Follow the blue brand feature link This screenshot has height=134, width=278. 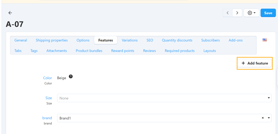47,118
